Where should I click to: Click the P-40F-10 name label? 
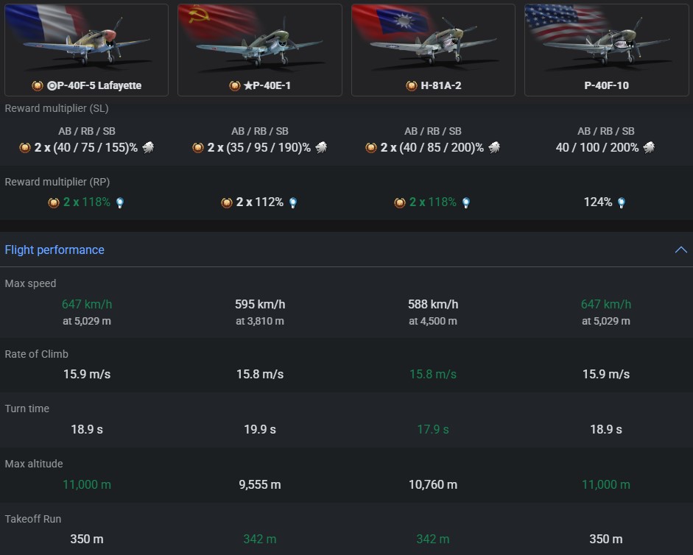606,85
